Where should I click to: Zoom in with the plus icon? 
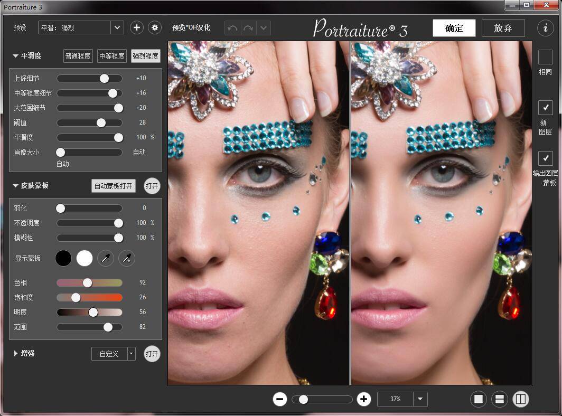[363, 399]
